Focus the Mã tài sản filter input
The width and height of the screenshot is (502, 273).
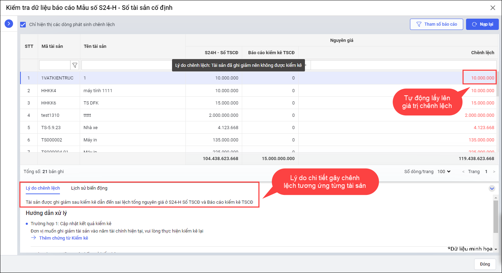55,65
